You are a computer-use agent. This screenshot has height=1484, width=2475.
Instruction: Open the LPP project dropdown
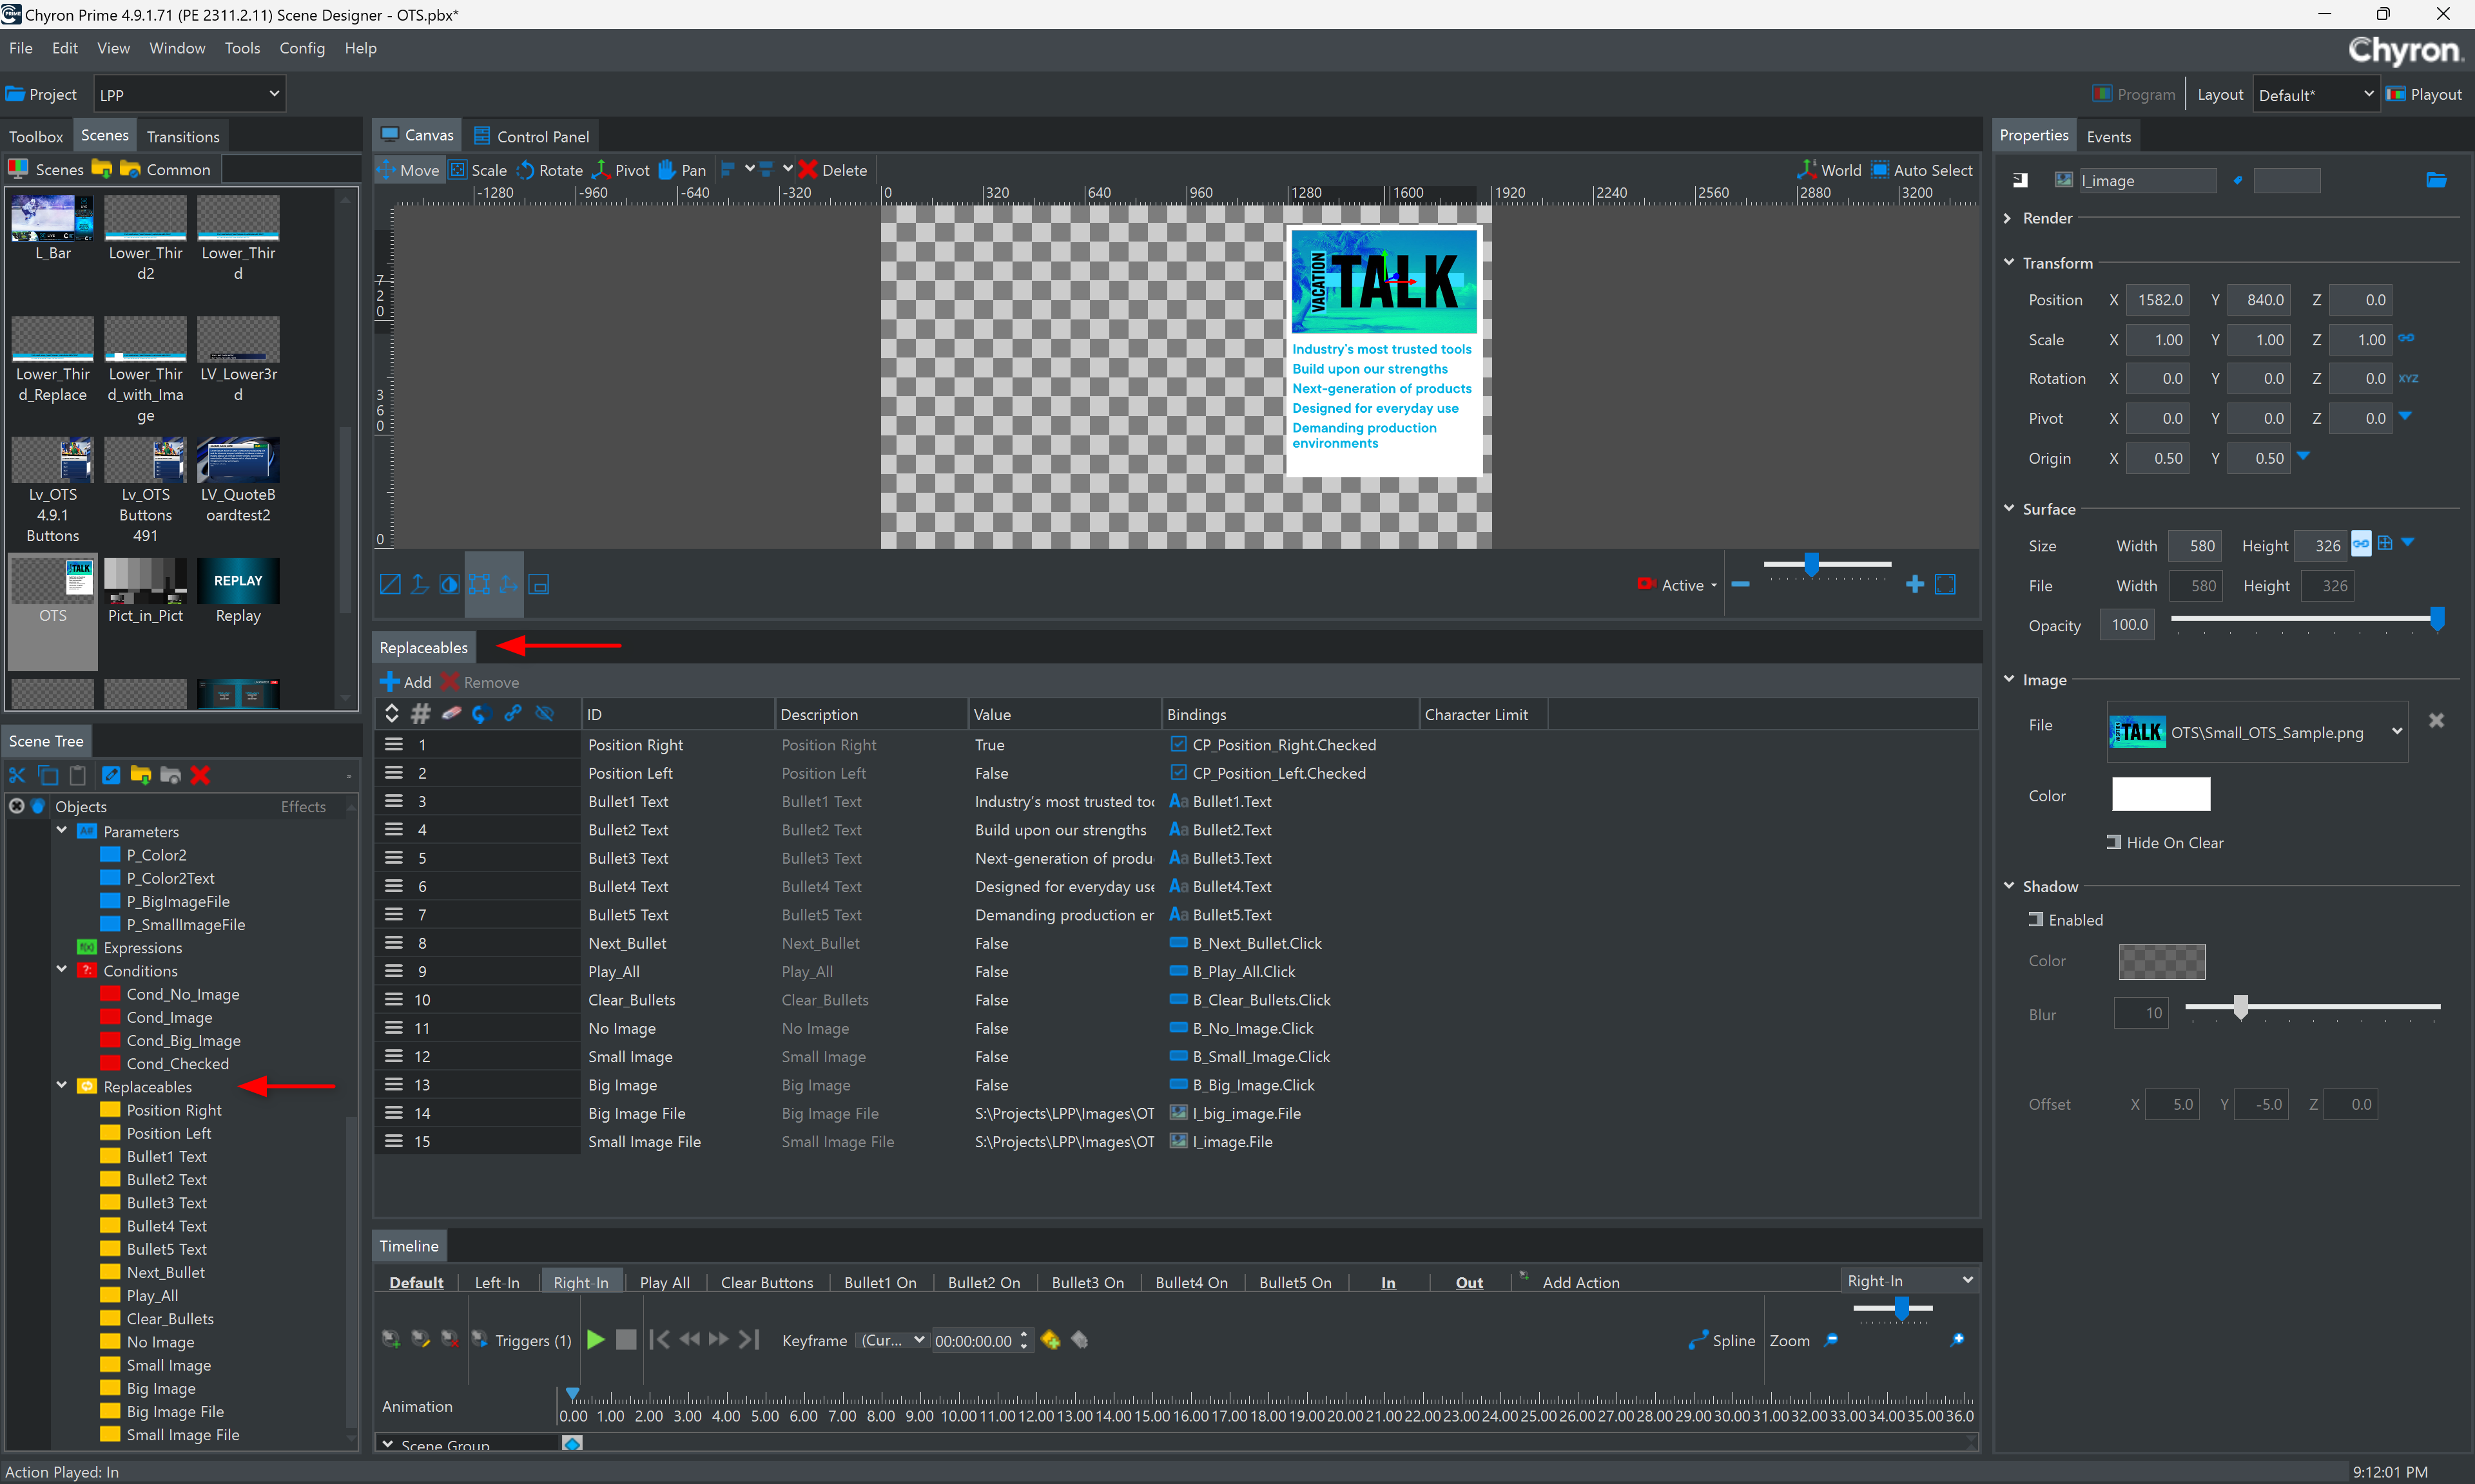tap(189, 94)
